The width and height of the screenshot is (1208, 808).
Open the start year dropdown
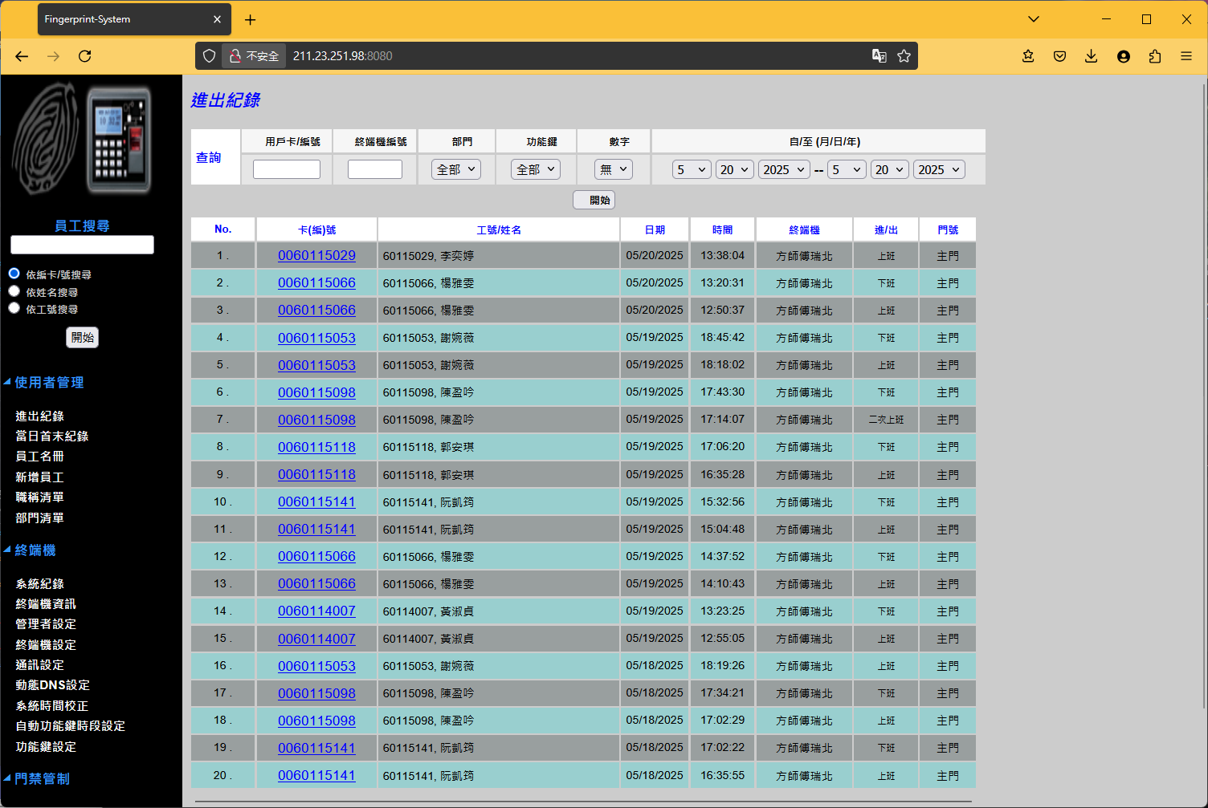pyautogui.click(x=784, y=169)
